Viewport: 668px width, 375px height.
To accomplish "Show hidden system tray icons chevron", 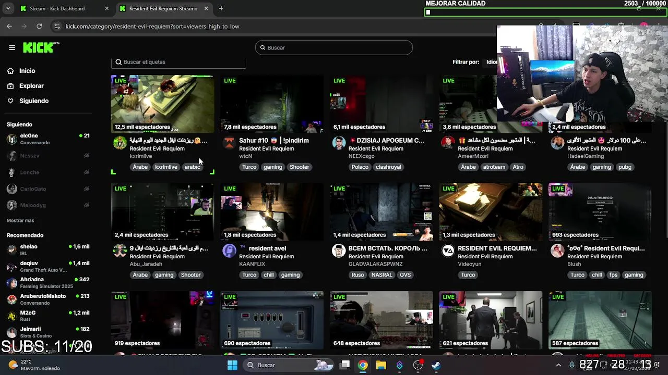I will 558,365.
